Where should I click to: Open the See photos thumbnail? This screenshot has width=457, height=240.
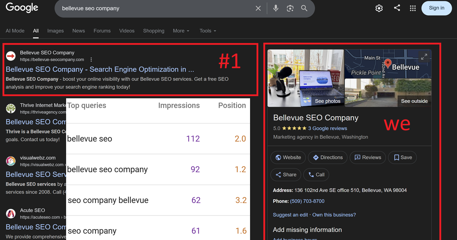(x=305, y=78)
